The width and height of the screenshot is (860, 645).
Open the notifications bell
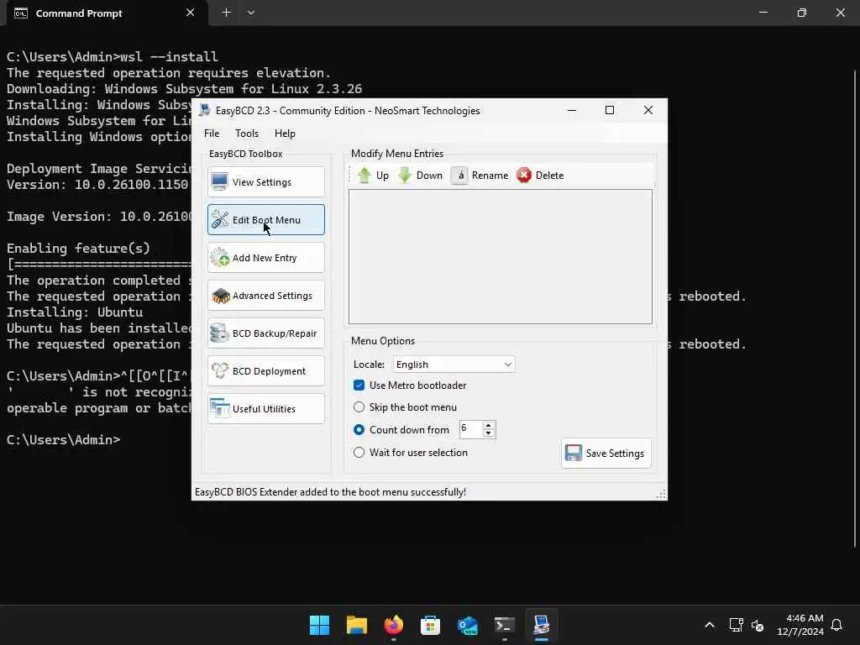(836, 625)
